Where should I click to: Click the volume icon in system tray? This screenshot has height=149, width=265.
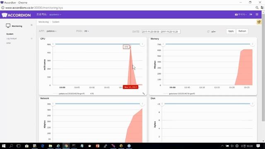(x=232, y=146)
